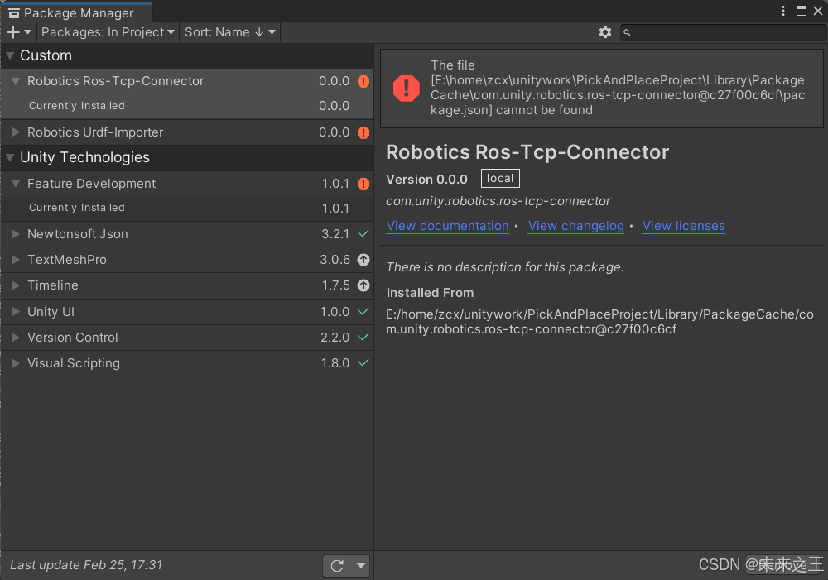Select the Version Control package name
This screenshot has width=828, height=580.
click(72, 338)
